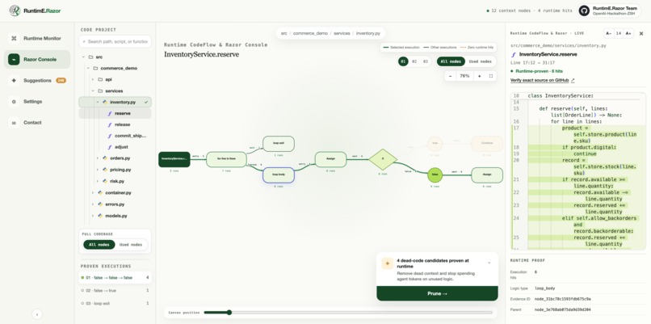Open the GitHub team avatar icon
Viewport: 651px width, 324px height.
point(584,11)
